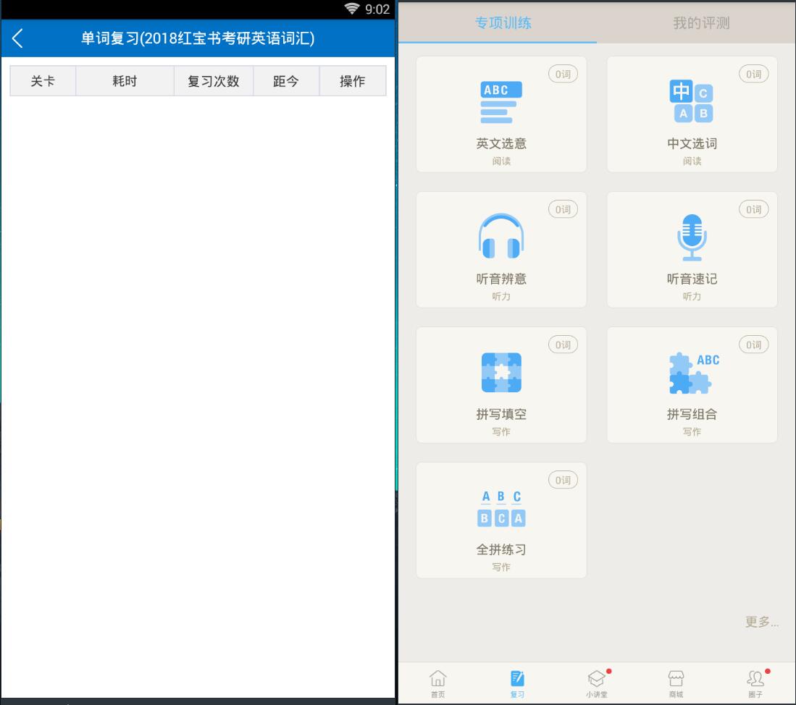Click the 听音速记 label
796x705 pixels.
click(692, 279)
